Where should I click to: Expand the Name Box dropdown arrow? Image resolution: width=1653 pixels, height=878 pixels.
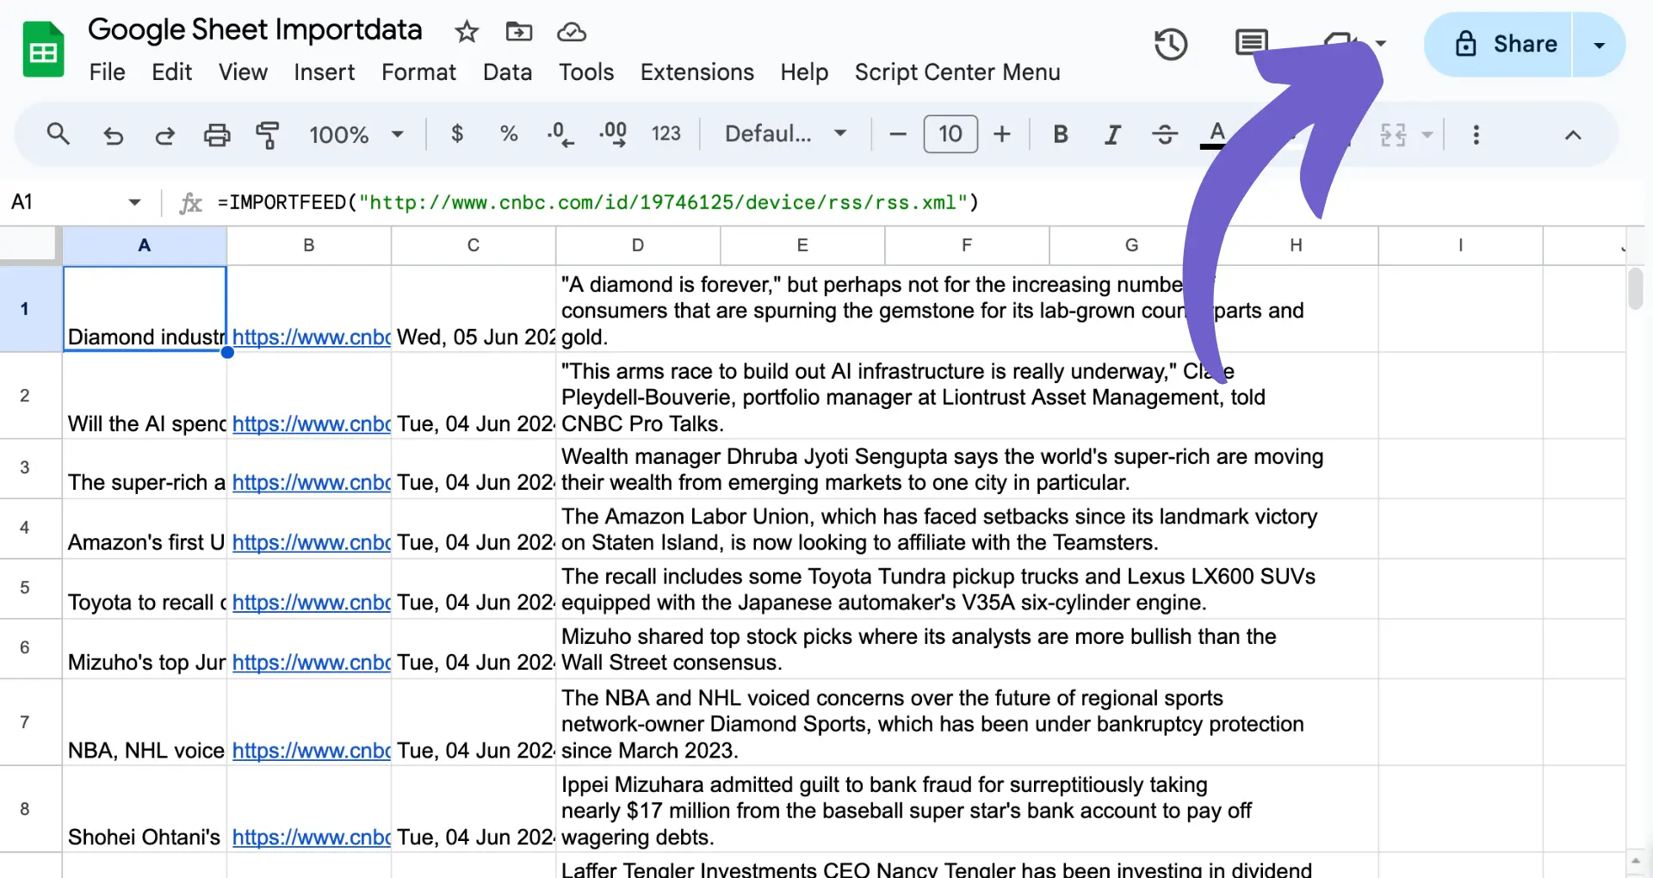click(134, 202)
